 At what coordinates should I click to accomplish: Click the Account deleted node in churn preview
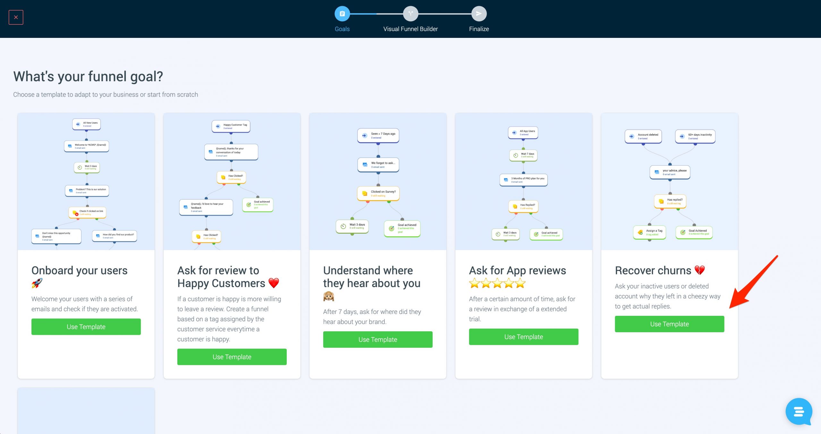point(643,136)
